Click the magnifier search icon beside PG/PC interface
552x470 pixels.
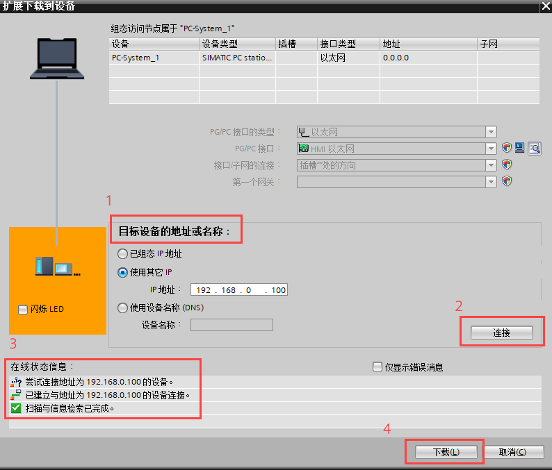535,149
